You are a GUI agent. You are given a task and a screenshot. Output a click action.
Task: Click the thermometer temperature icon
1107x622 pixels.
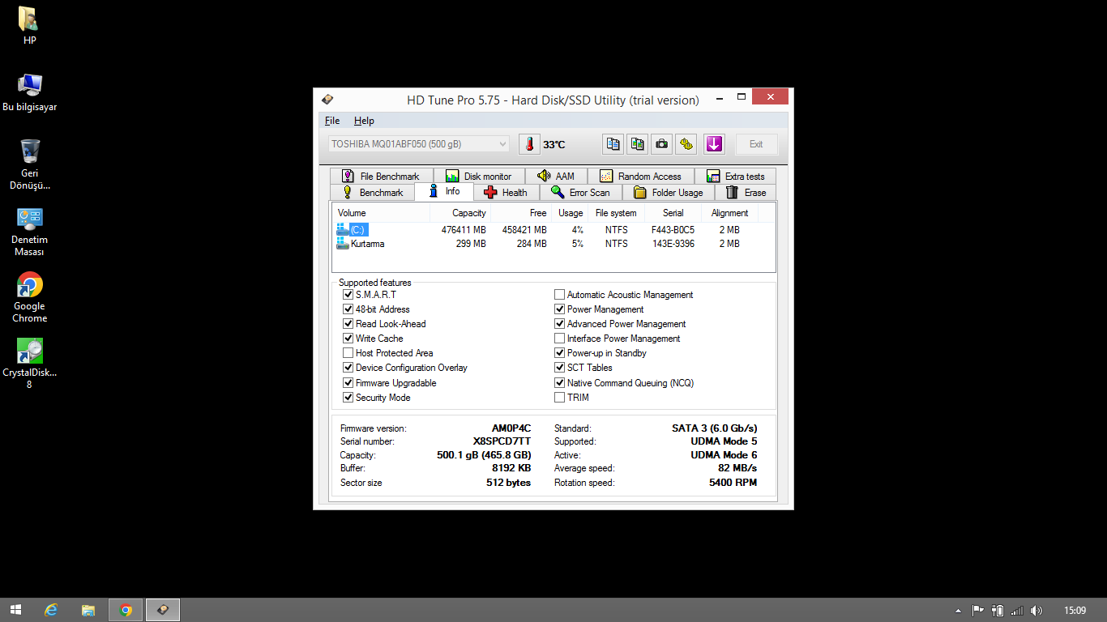click(529, 144)
